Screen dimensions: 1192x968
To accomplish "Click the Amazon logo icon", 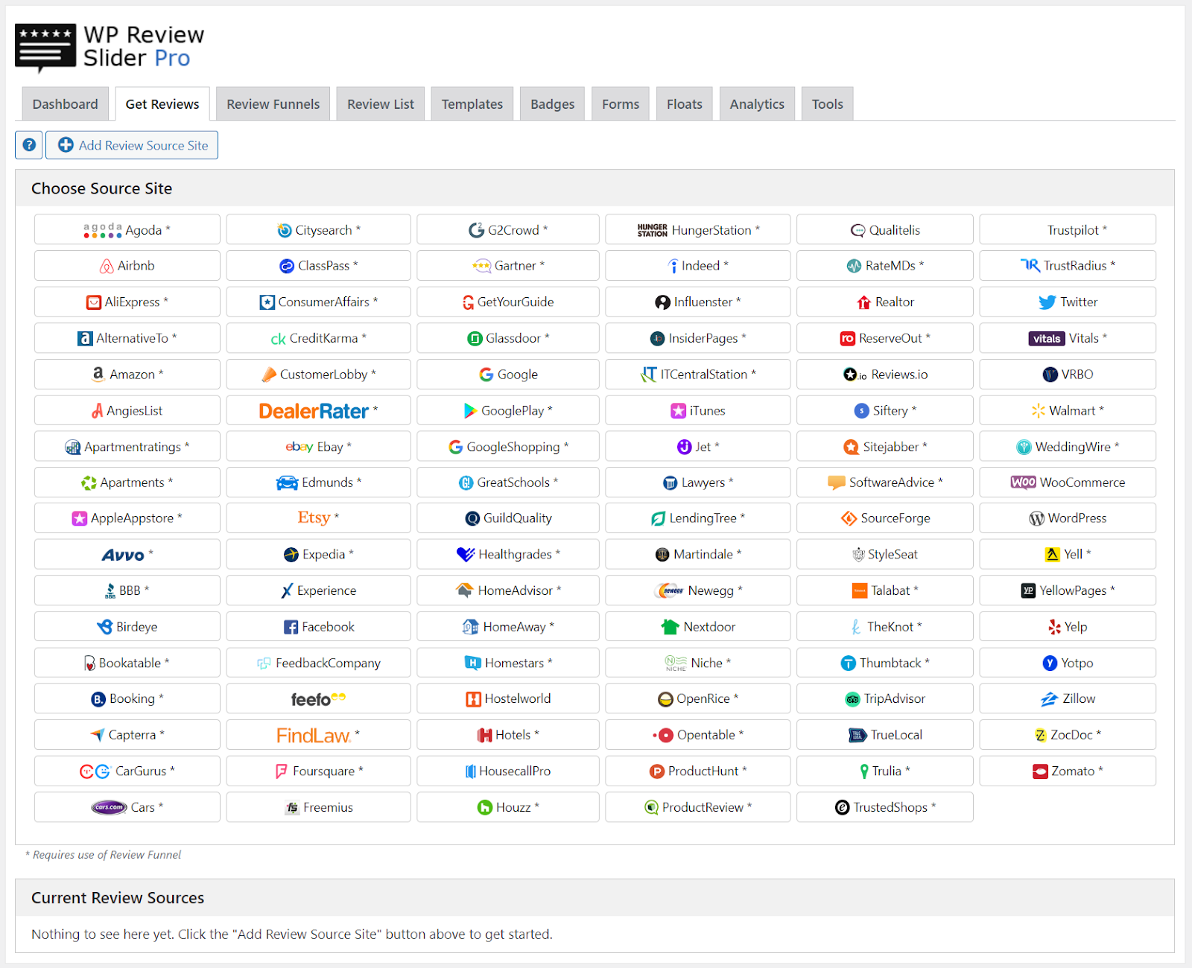I will point(98,375).
